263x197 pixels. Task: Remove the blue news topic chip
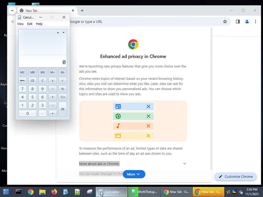(x=148, y=106)
